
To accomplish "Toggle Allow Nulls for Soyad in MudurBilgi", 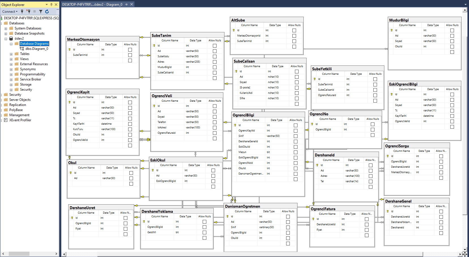I will tap(452, 41).
